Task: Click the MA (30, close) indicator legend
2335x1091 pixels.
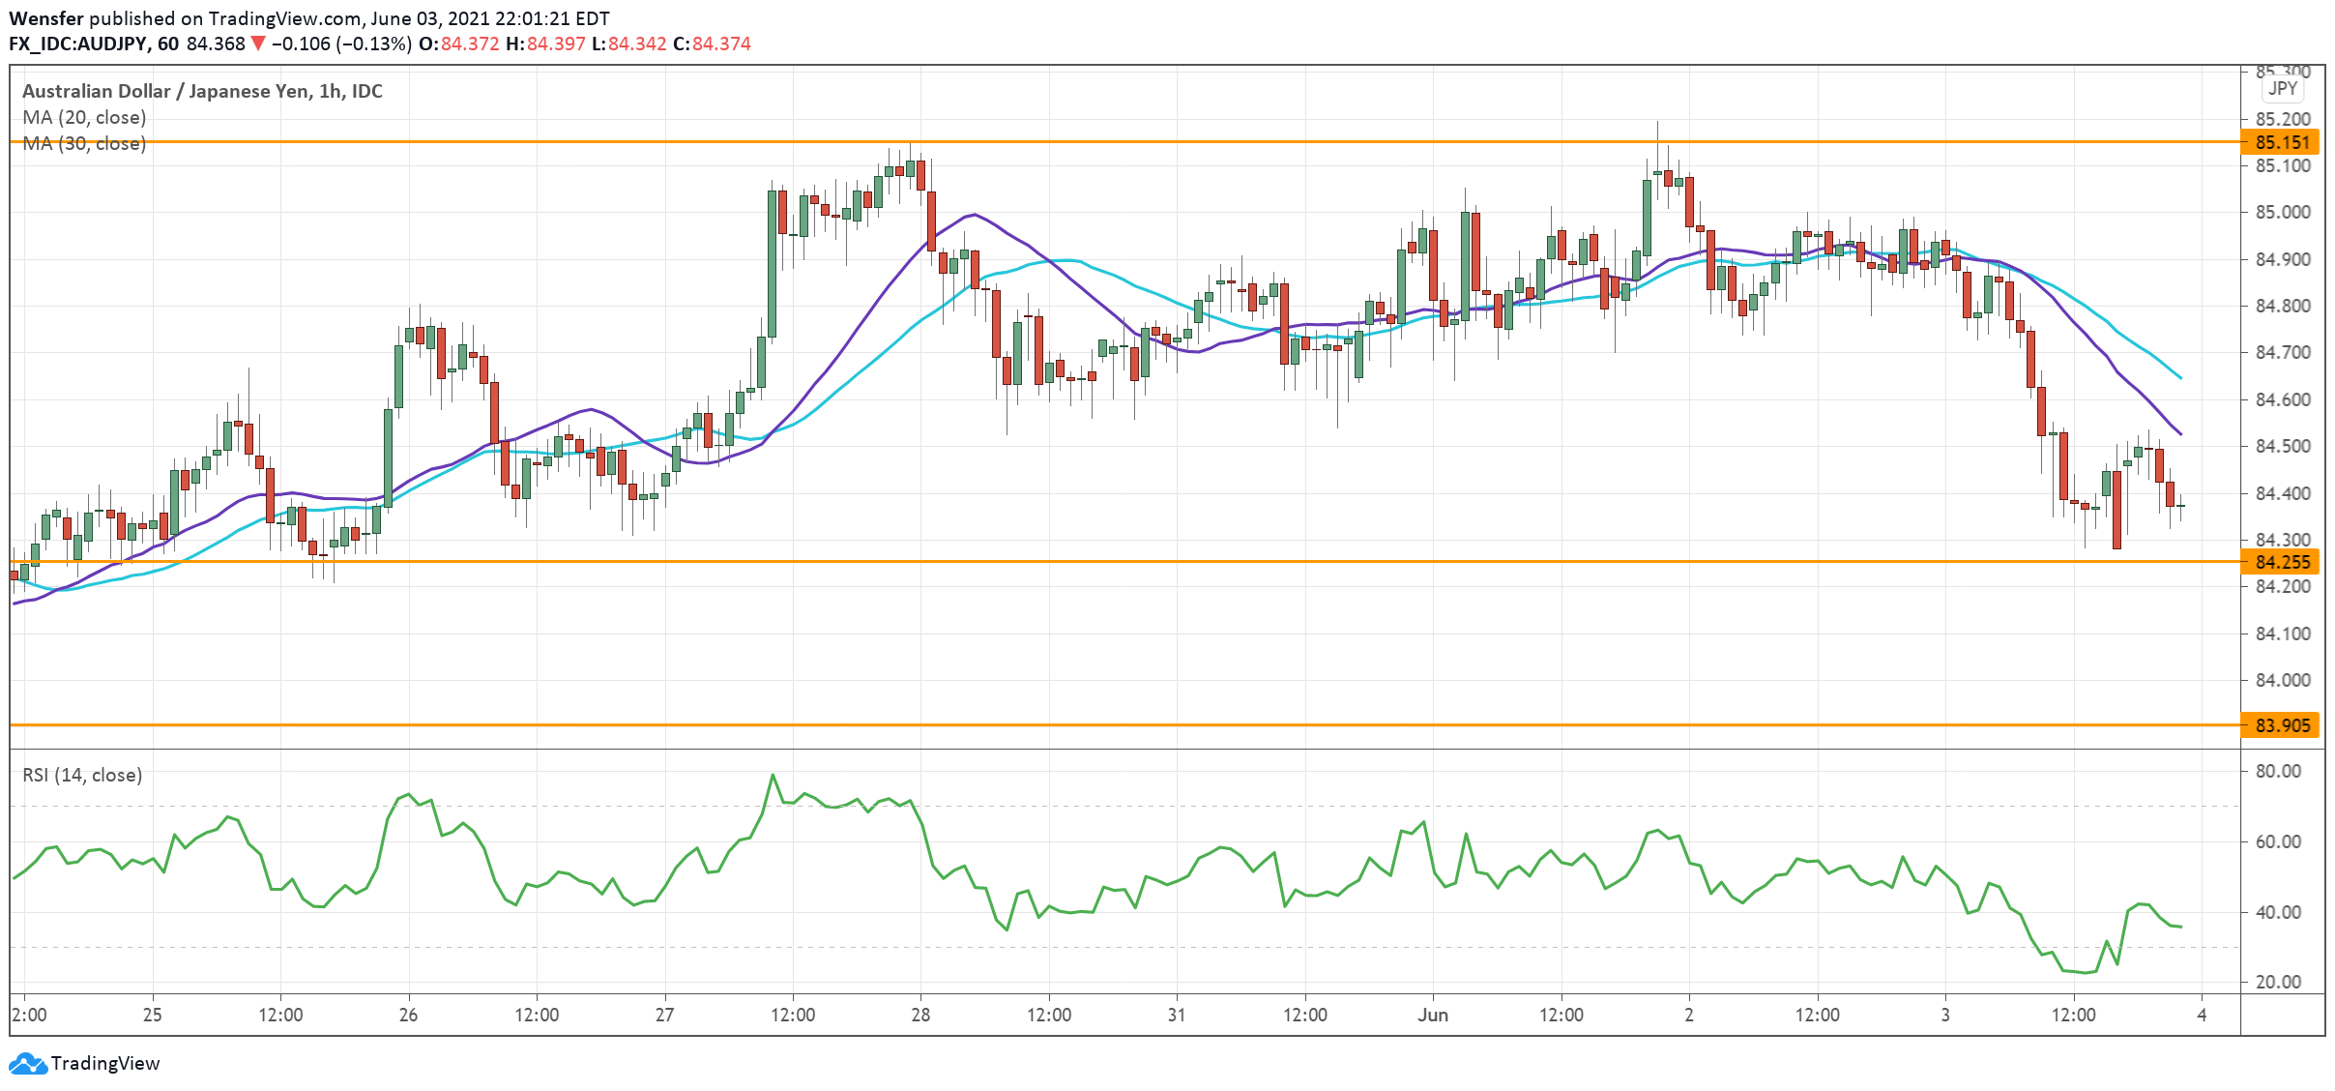Action: click(84, 143)
